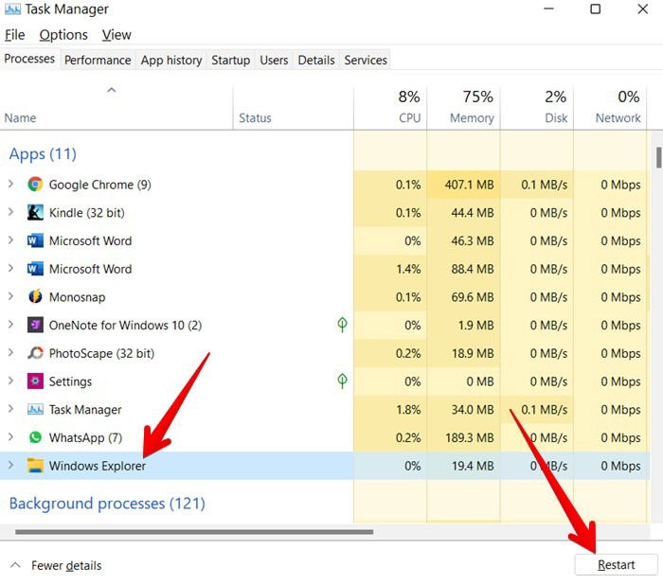Select the Background processes (121) heading
This screenshot has width=663, height=585.
click(x=107, y=503)
